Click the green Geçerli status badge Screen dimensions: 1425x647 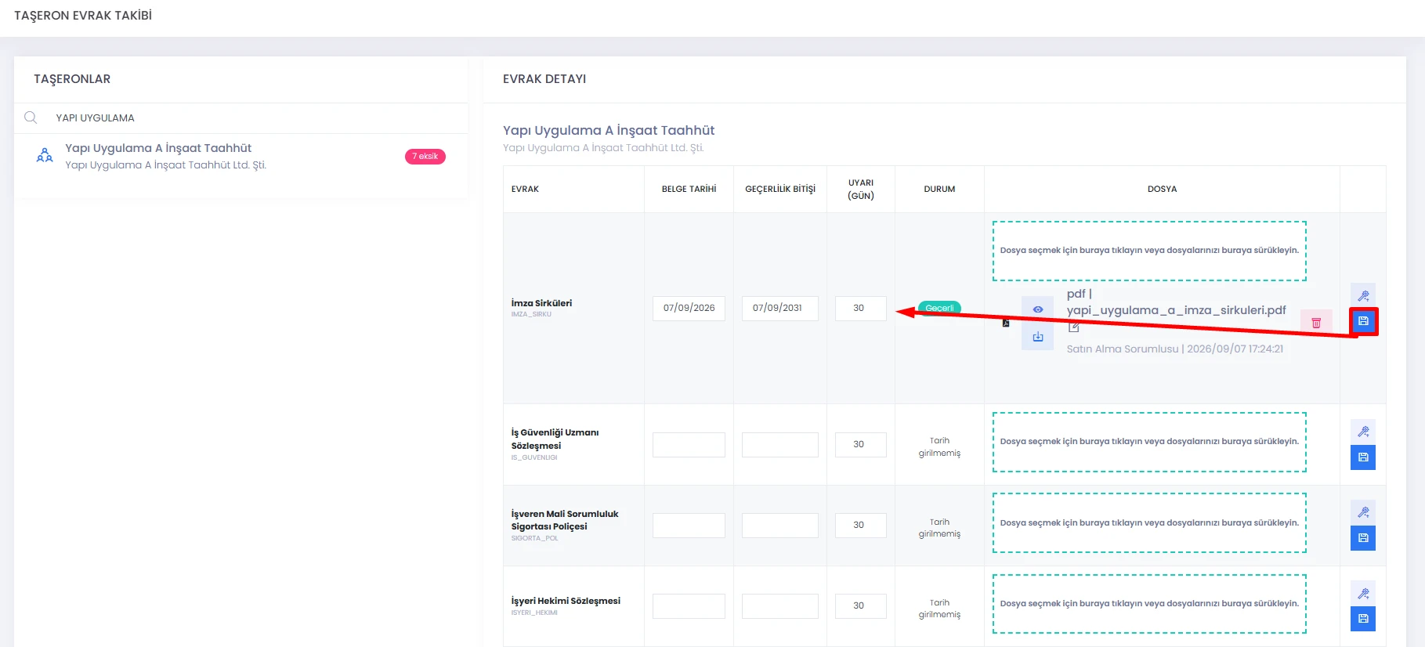coord(939,308)
